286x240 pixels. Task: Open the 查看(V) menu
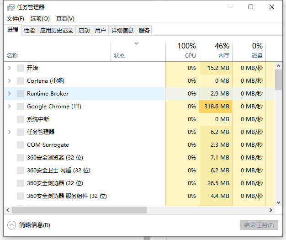click(65, 19)
